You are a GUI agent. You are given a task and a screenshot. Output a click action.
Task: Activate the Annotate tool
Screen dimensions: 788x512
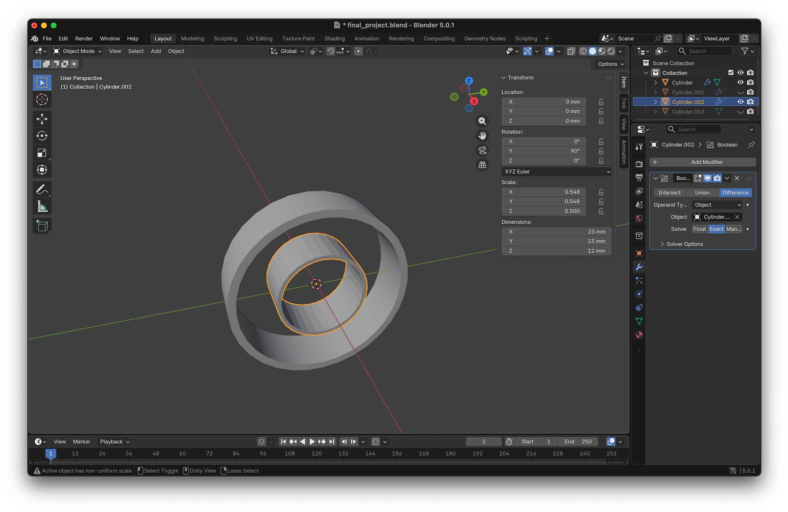click(x=42, y=190)
